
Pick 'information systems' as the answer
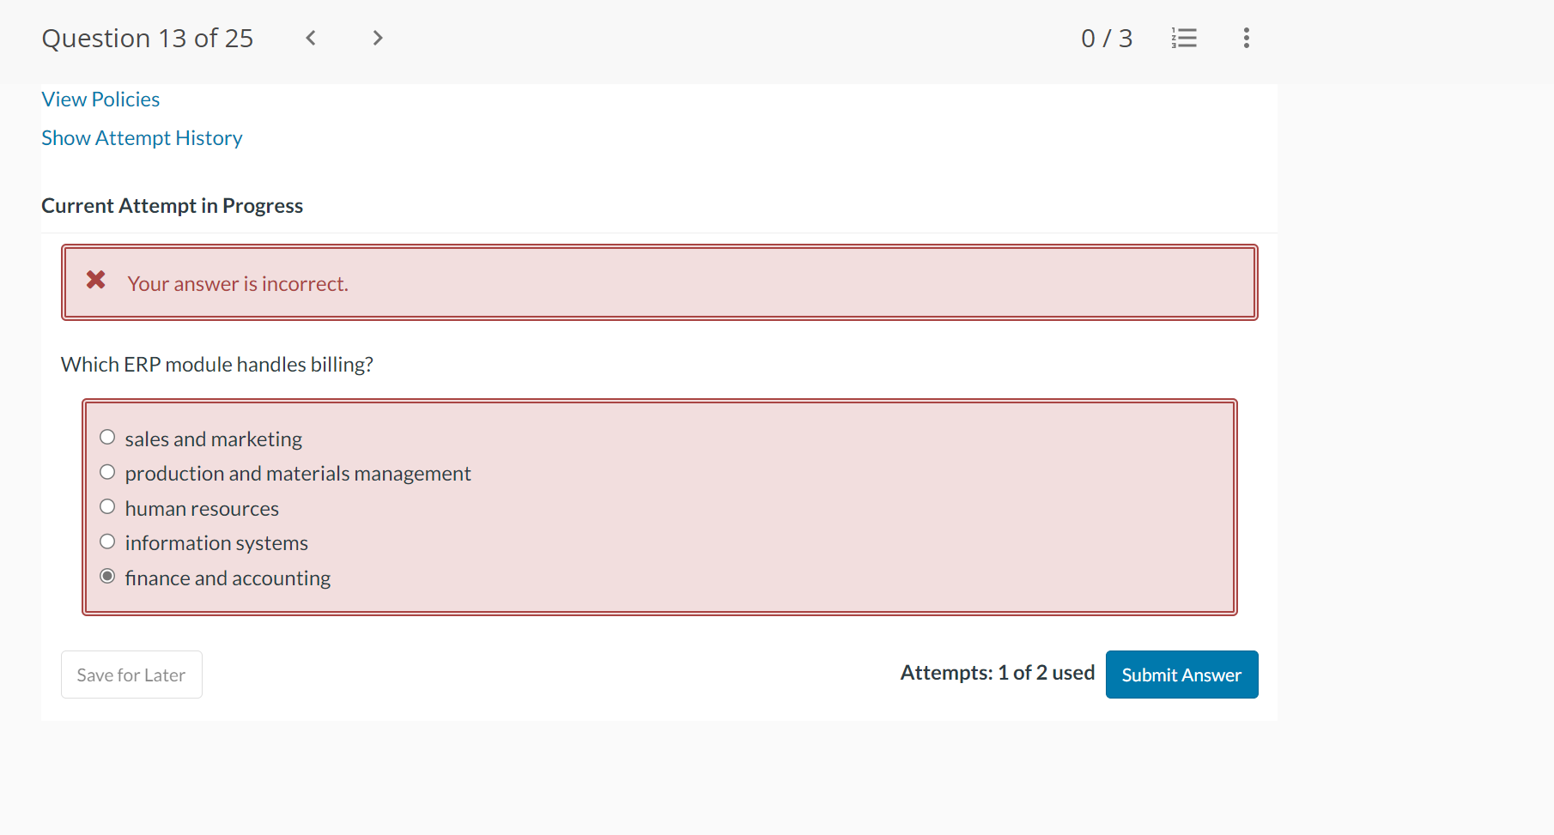click(x=107, y=541)
